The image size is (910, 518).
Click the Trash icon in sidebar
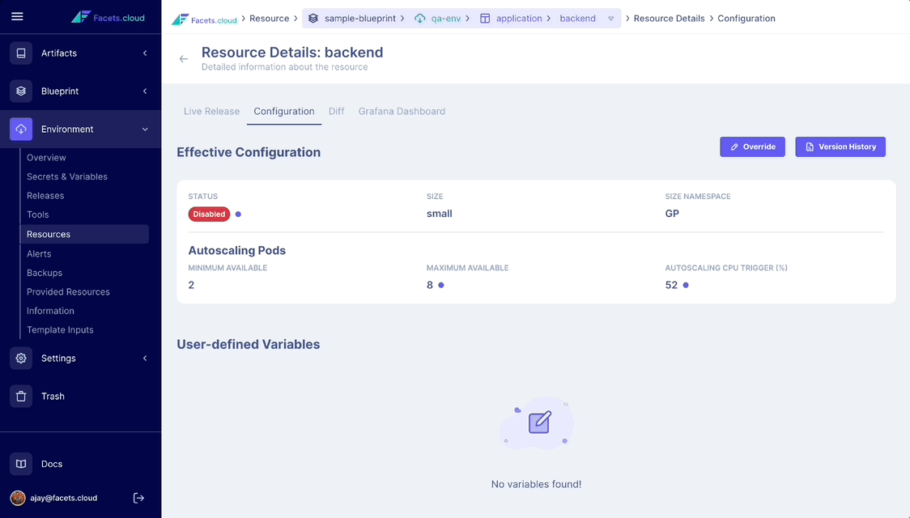coord(20,396)
